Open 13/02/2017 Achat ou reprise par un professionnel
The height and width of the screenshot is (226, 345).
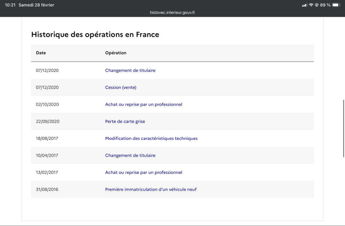[144, 172]
